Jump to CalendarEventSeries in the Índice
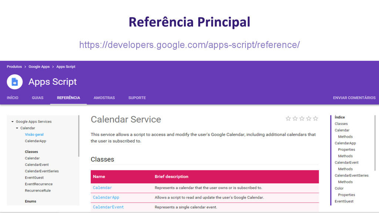 pos(352,176)
